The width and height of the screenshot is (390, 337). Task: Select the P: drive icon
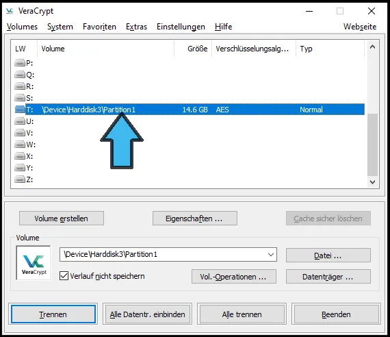pos(20,63)
